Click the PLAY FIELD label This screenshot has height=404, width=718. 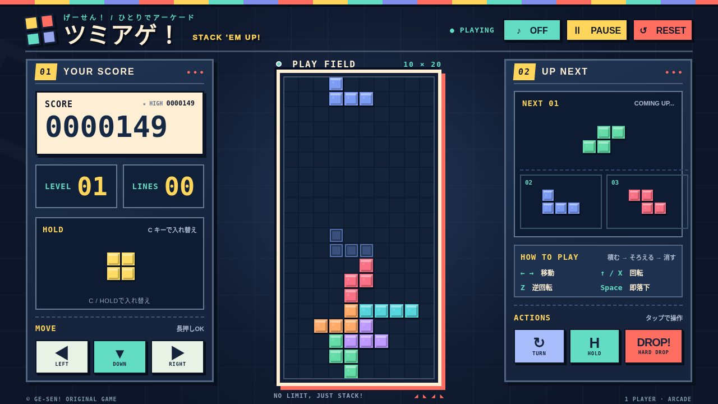point(324,64)
